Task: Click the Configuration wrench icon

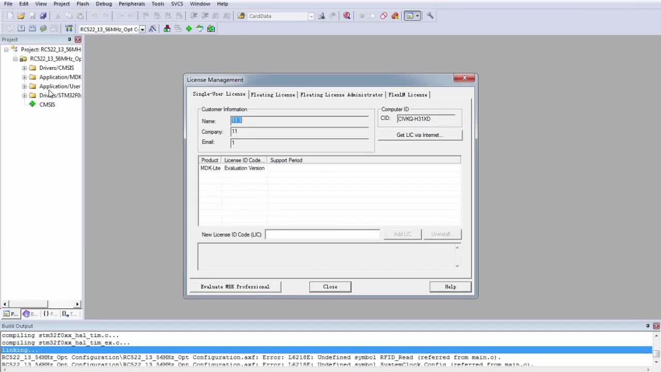Action: click(430, 16)
